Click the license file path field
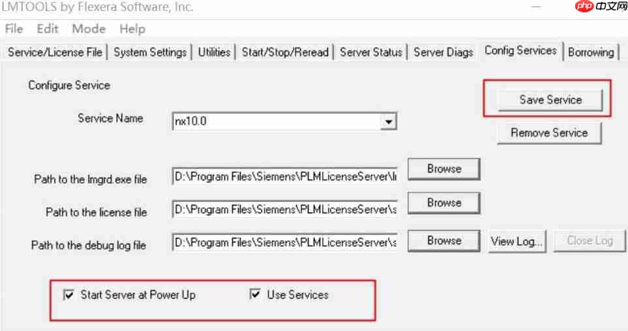628x331 pixels. [284, 209]
